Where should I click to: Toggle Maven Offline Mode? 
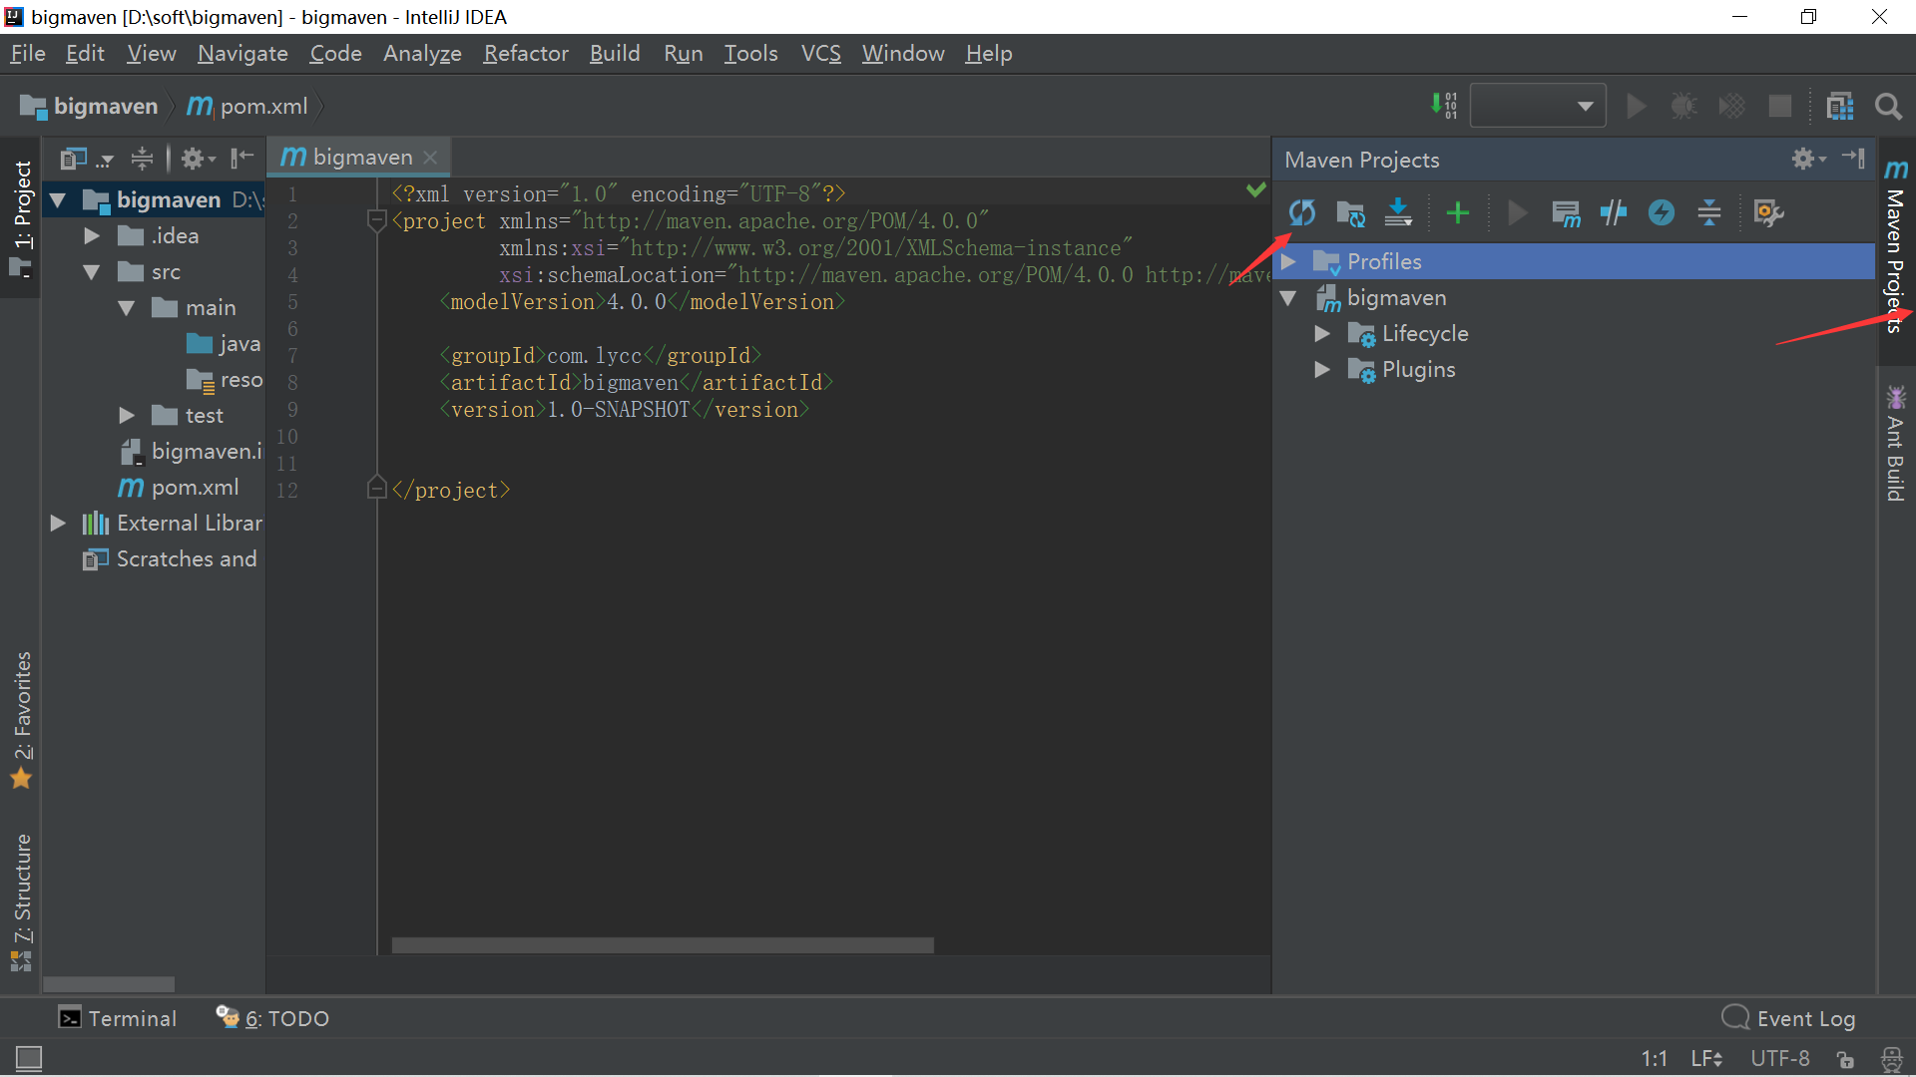[1613, 212]
